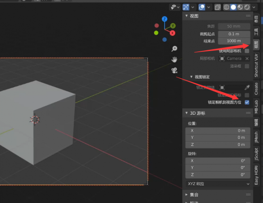Uncheck 锁定相机到视图方位 checkbox
Screen dimensions: 263x203
(247, 102)
